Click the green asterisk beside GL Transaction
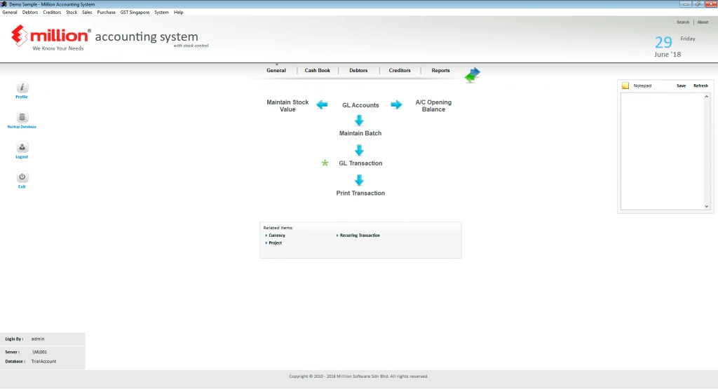This screenshot has width=718, height=389. [325, 163]
